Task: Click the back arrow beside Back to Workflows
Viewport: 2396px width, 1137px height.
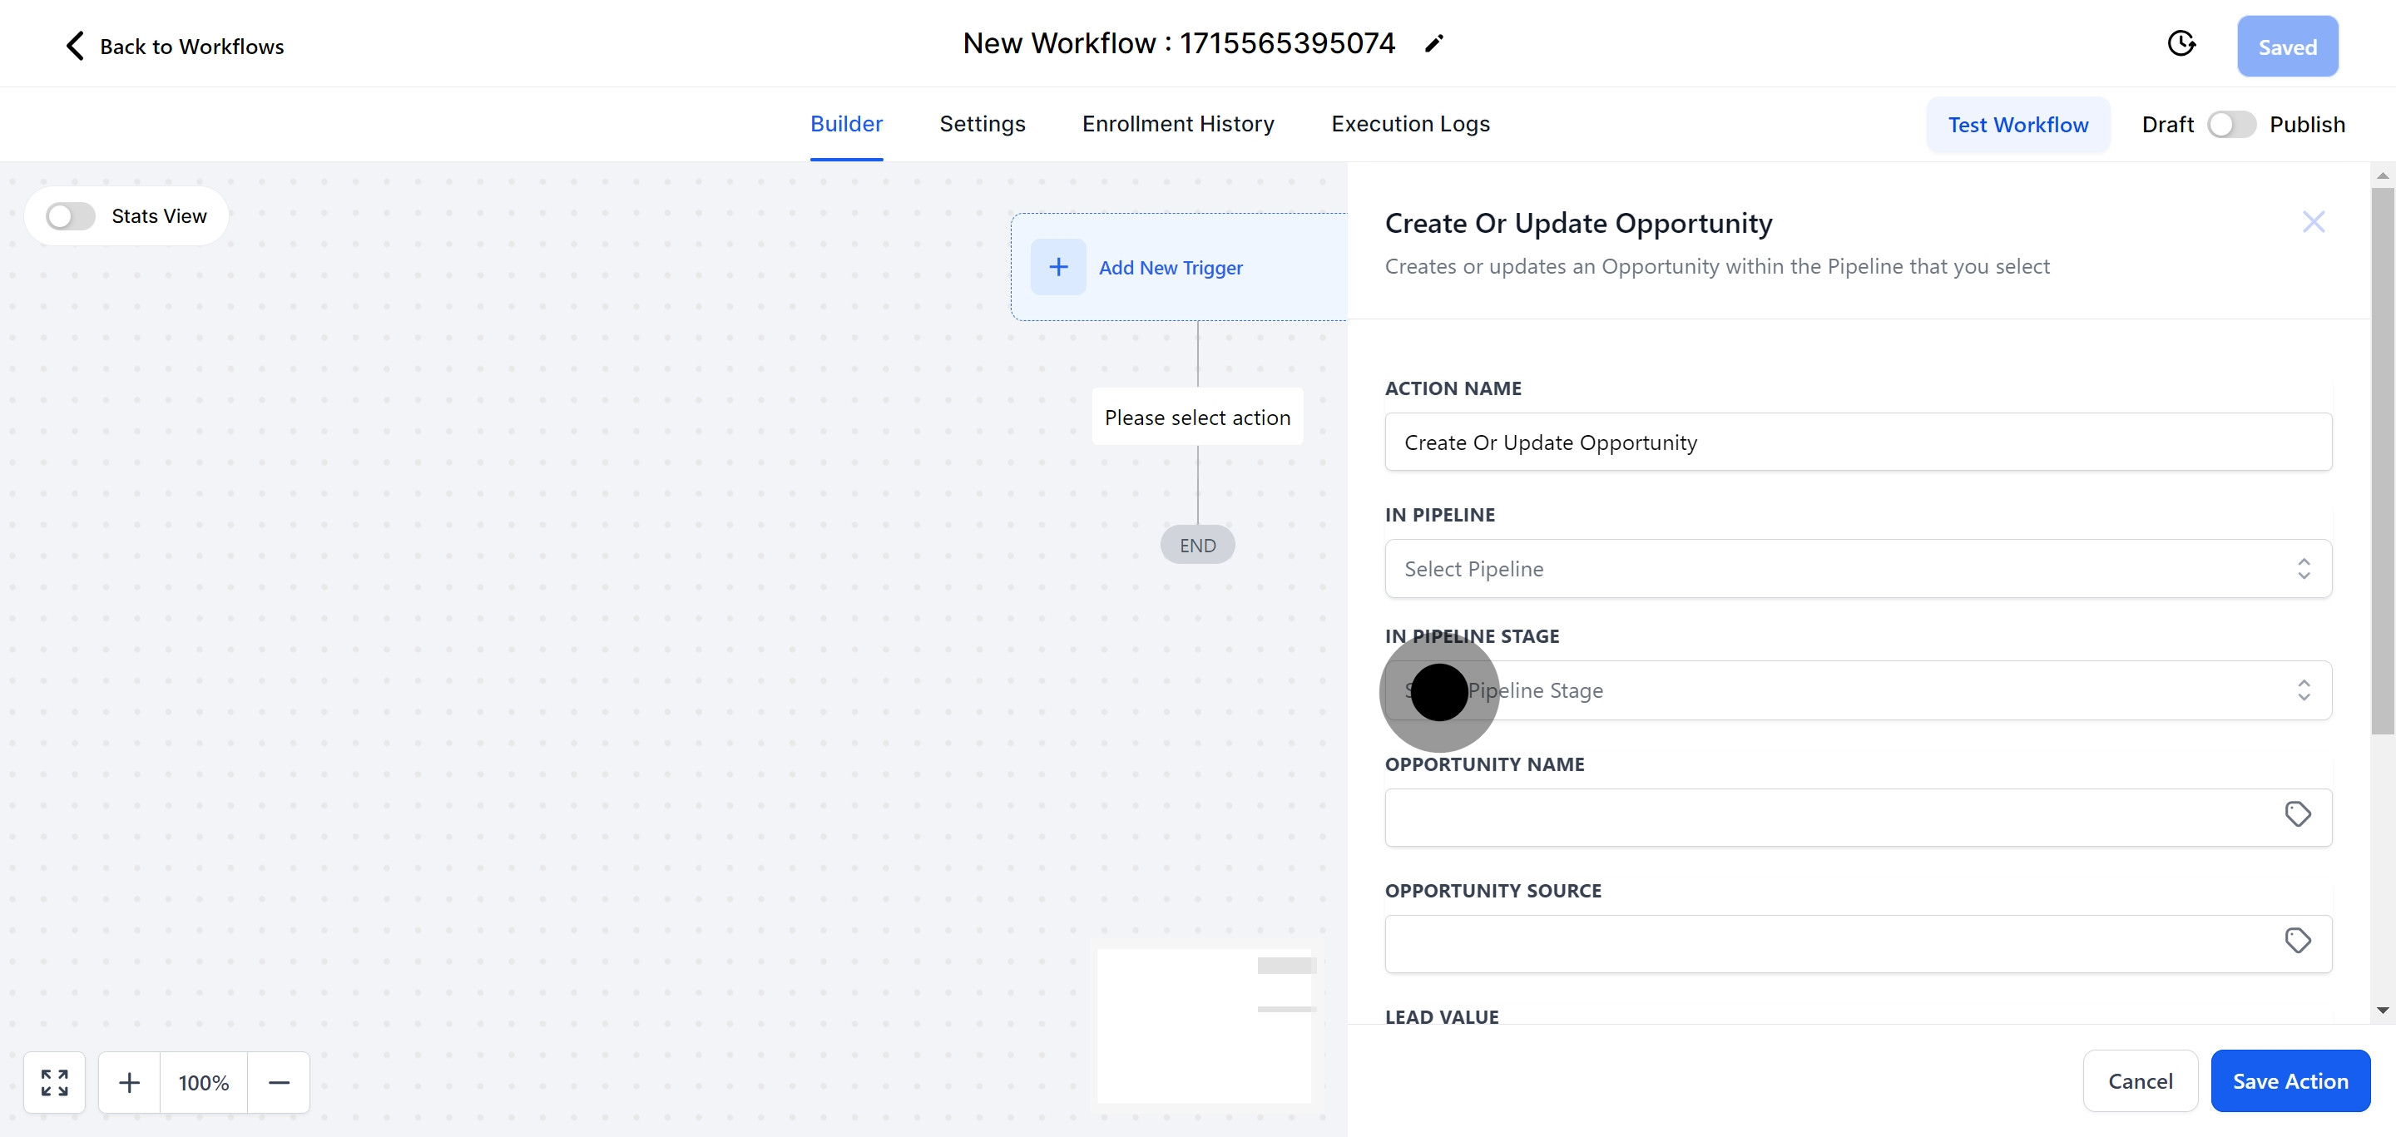Action: (x=74, y=45)
